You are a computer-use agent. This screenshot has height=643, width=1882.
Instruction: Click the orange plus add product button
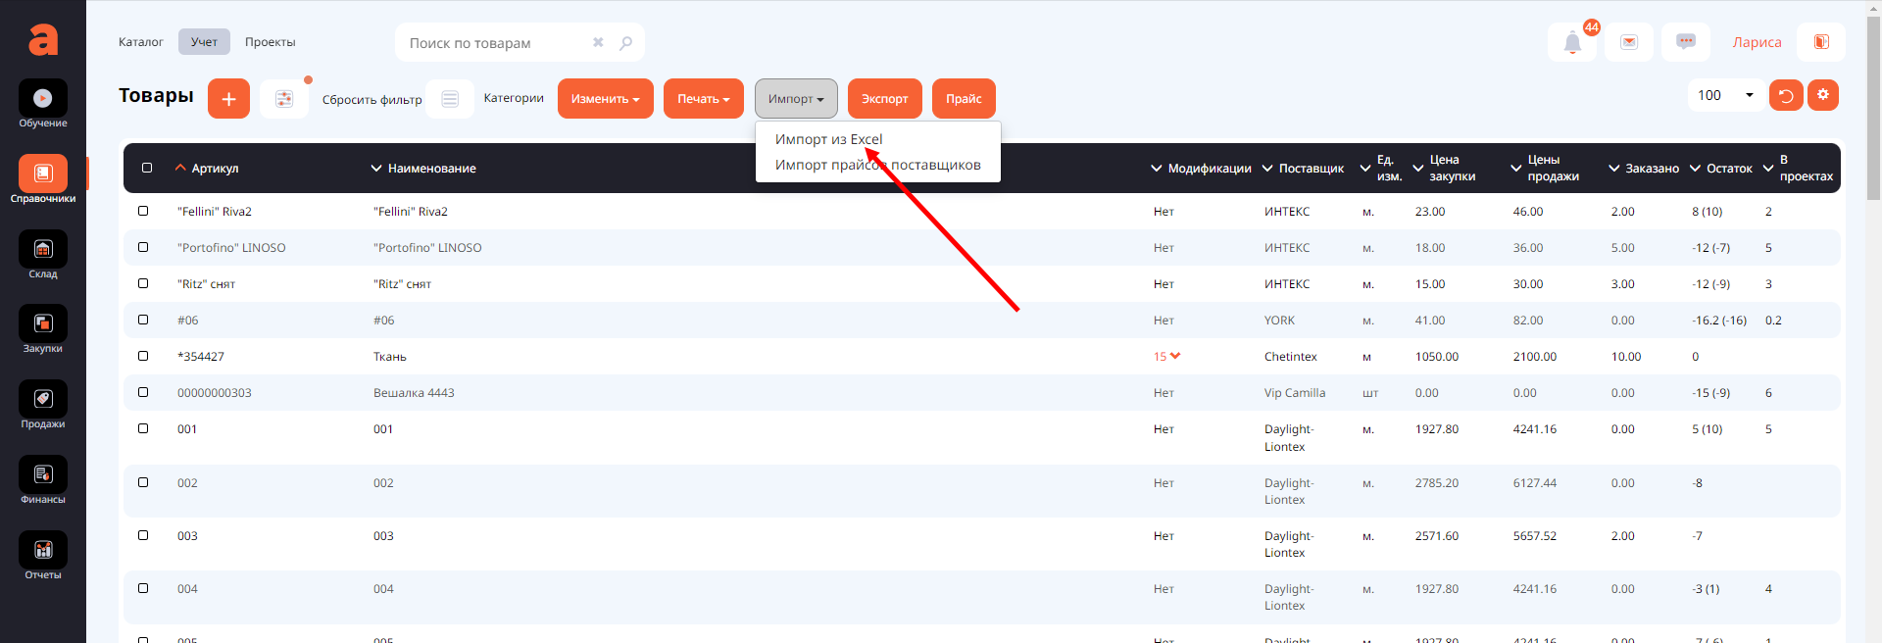pos(228,99)
